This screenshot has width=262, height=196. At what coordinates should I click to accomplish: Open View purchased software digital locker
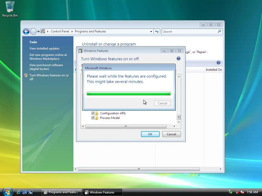pyautogui.click(x=46, y=67)
